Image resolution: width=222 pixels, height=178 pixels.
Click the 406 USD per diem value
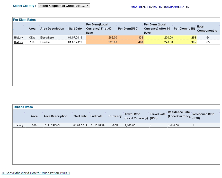point(141,42)
